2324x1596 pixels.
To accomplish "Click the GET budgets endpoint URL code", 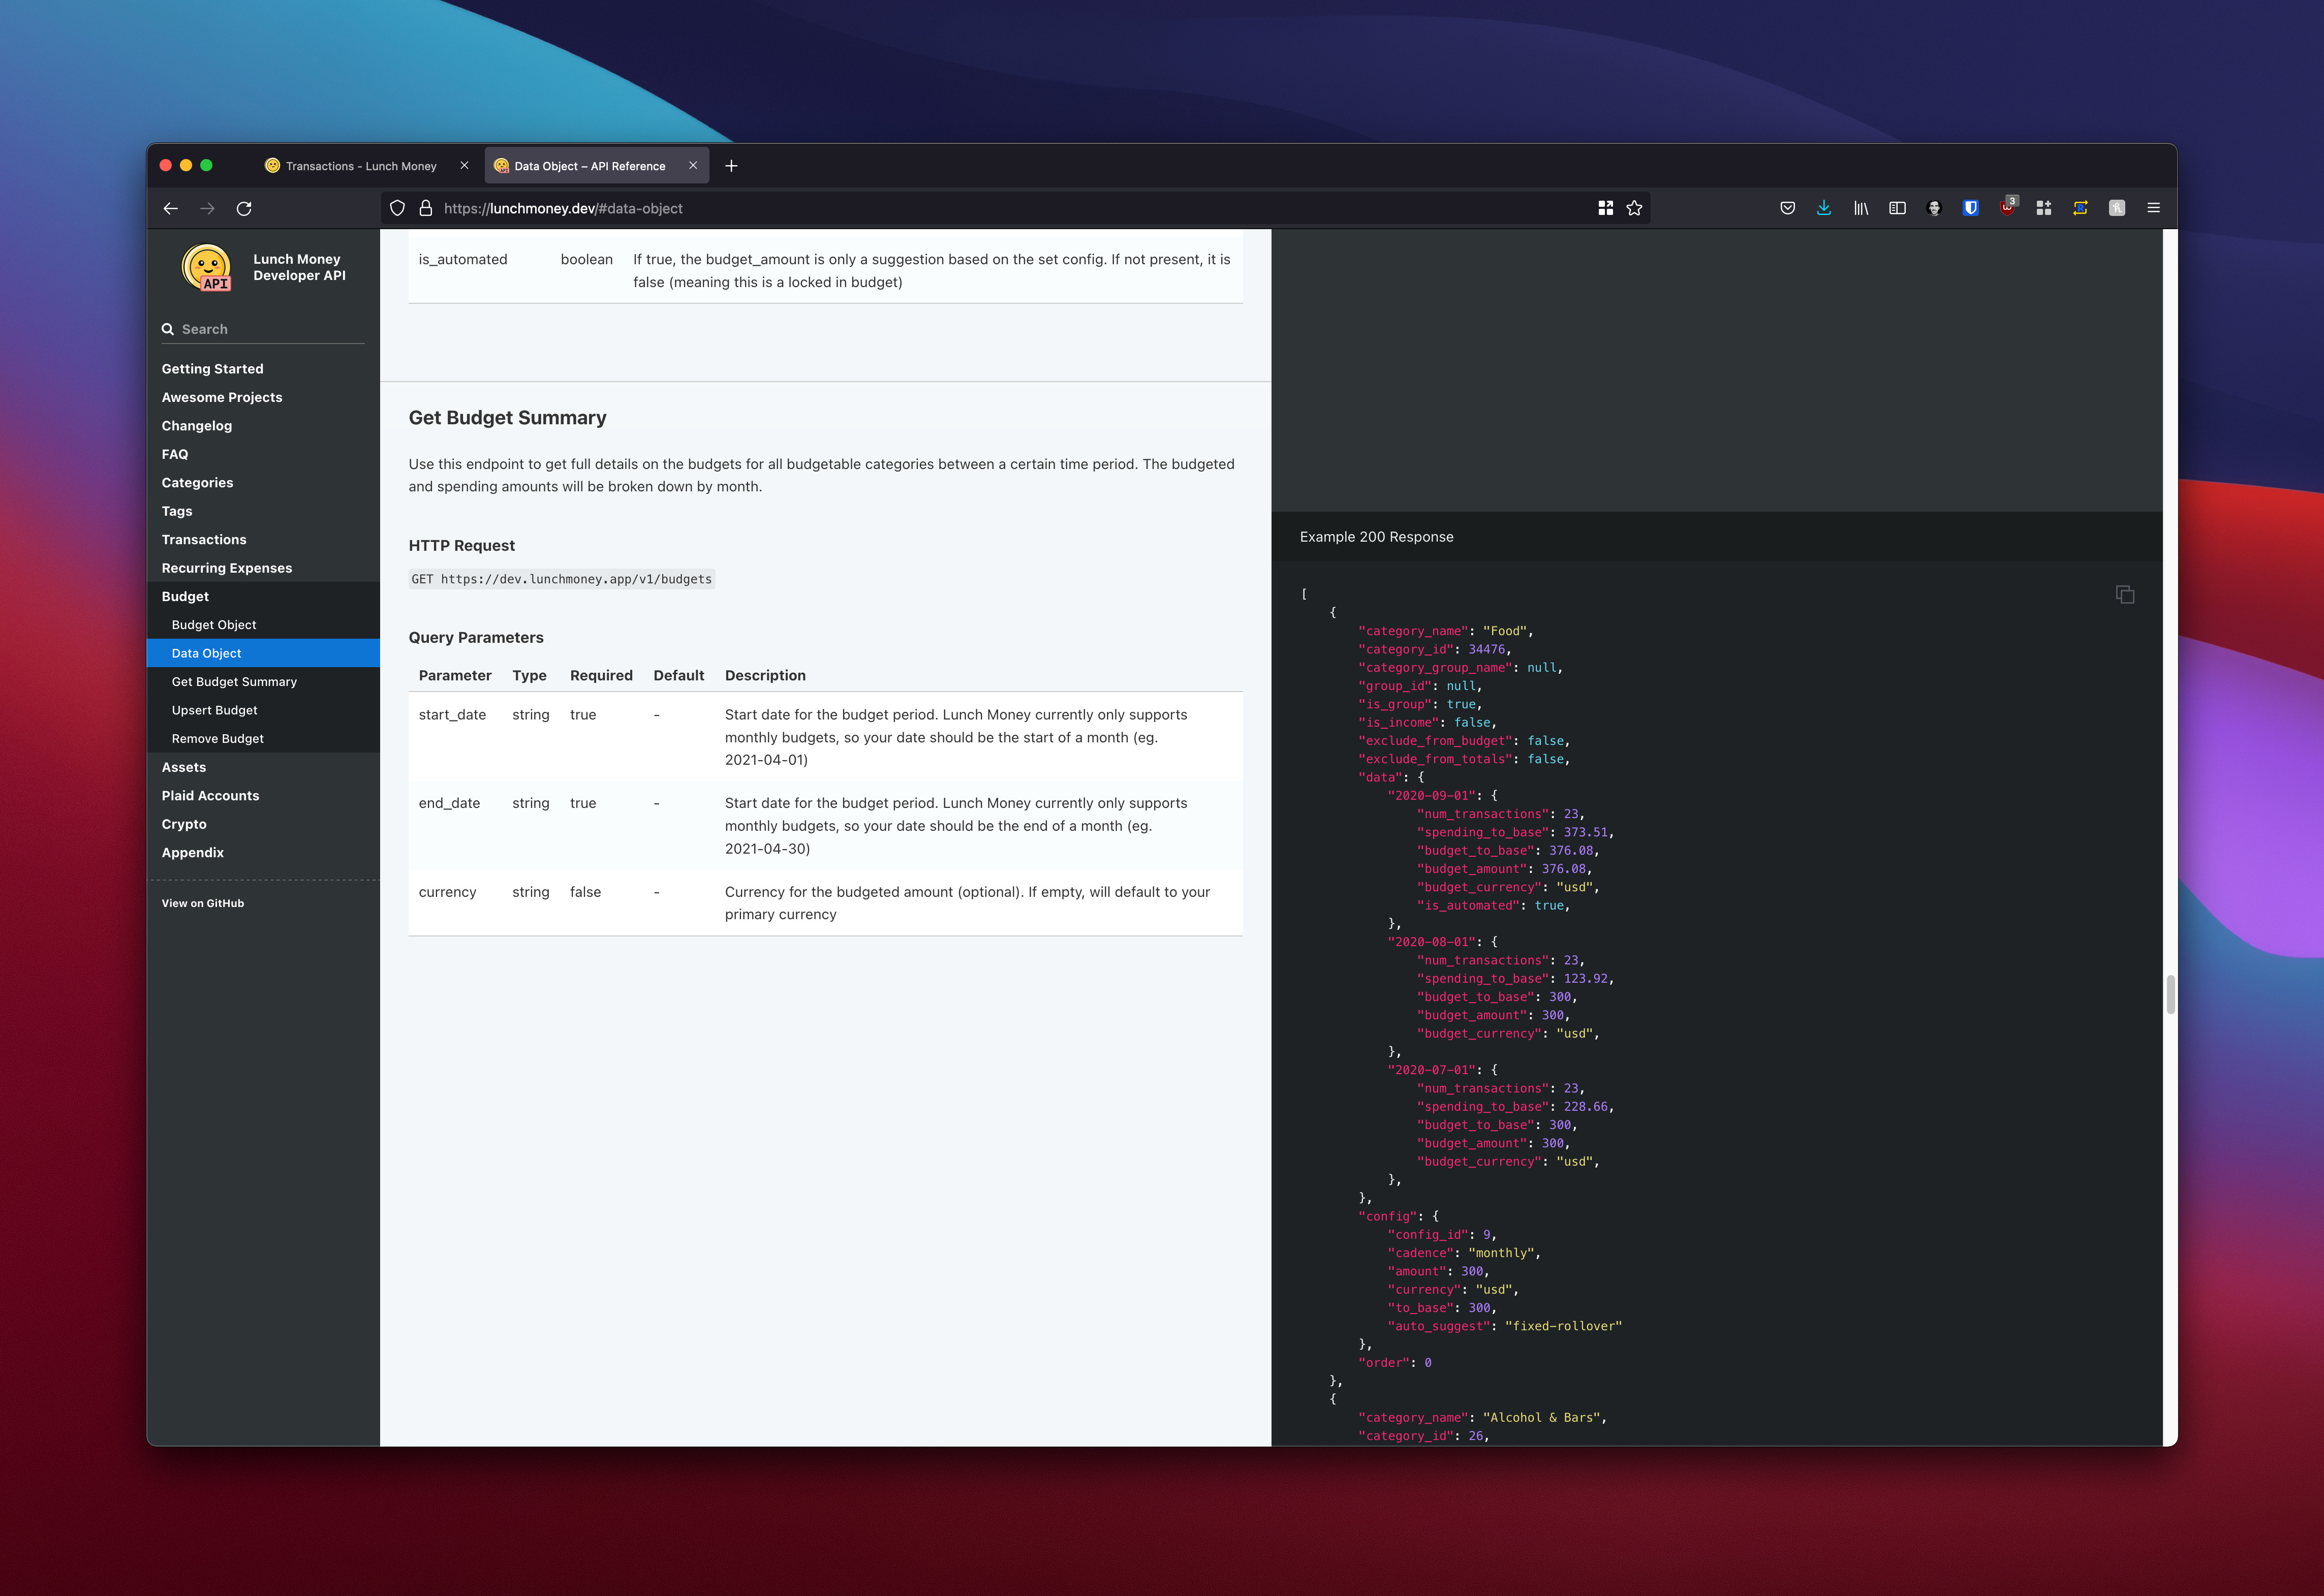I will click(x=562, y=579).
